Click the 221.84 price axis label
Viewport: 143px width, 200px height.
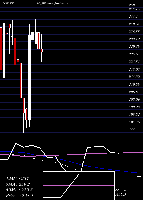pyautogui.click(x=134, y=62)
